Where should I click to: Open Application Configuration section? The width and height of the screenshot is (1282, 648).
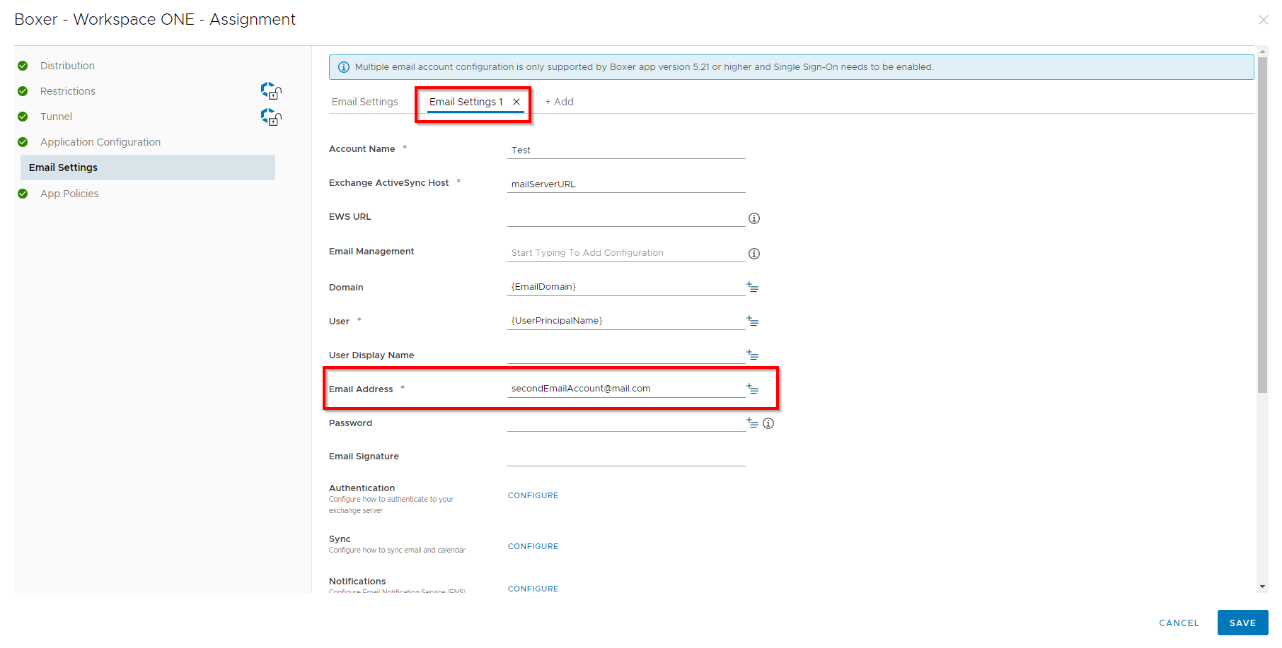coord(100,142)
